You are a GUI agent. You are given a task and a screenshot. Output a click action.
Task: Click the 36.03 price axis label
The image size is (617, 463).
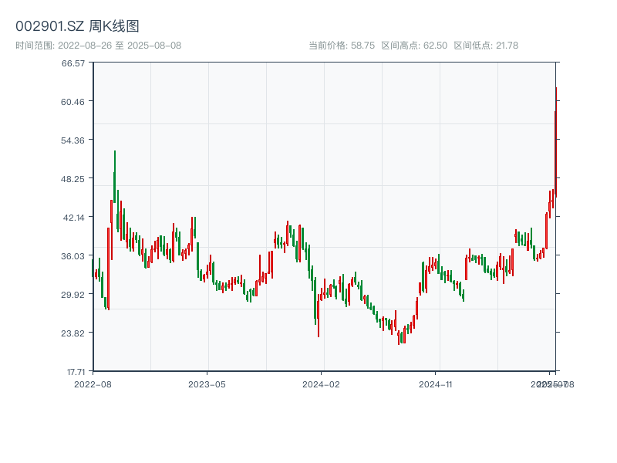click(73, 256)
